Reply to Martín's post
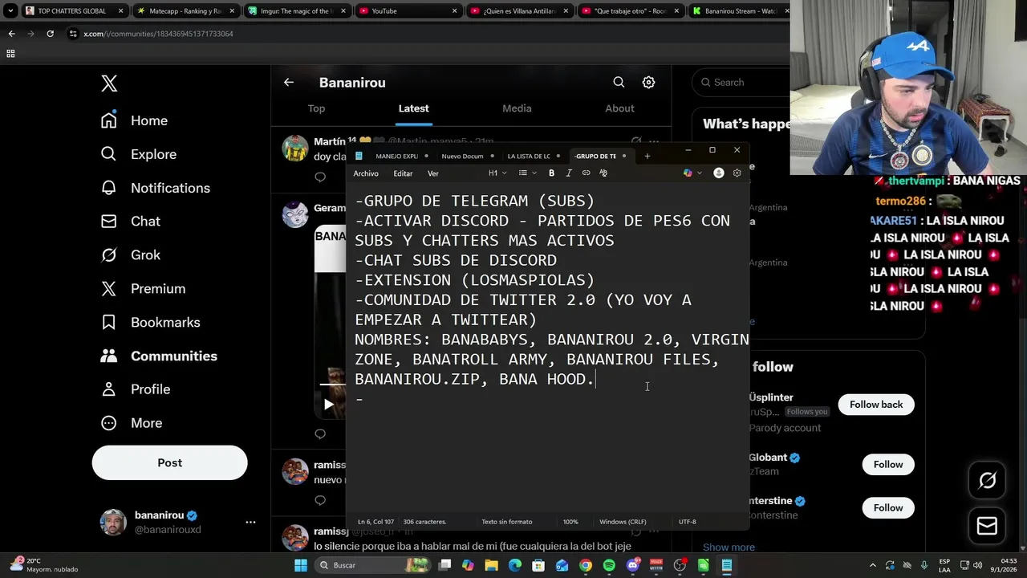Viewport: 1027px width, 578px height. point(320,177)
